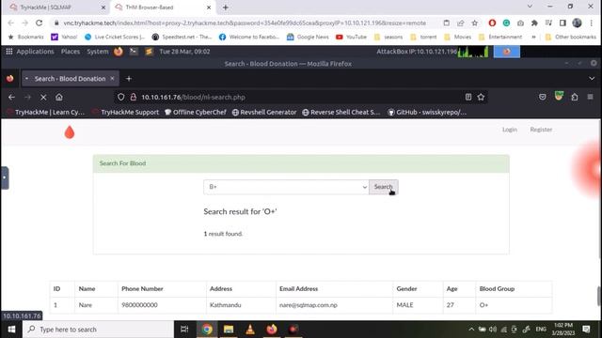
Task: Close the Search - Blood Donation tab
Action: 112,79
